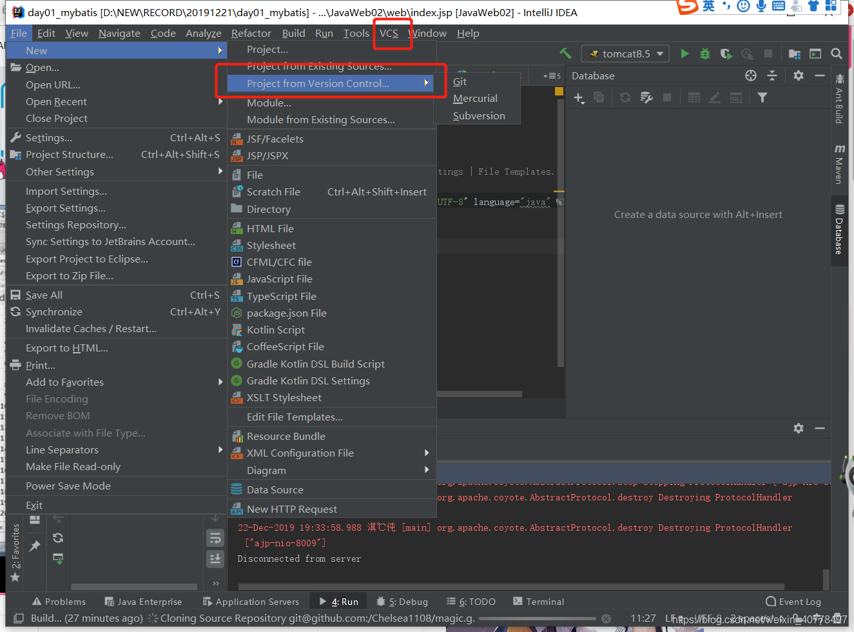Click the Database locate crosshair icon
The width and height of the screenshot is (854, 632).
[751, 75]
